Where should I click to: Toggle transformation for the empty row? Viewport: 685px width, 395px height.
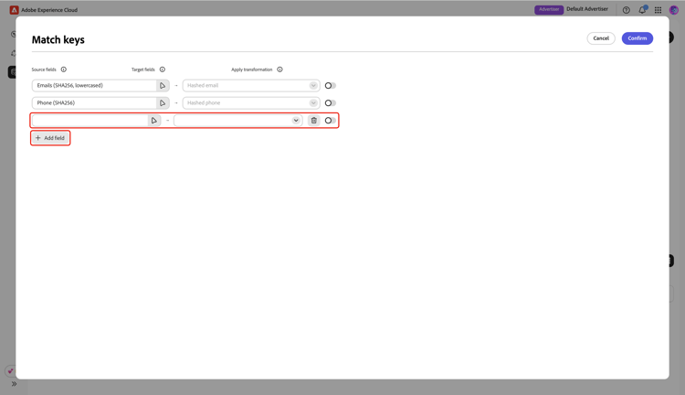331,121
